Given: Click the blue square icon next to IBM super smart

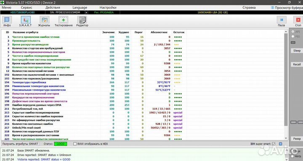Looking at the screenshot, I should point(281,144).
